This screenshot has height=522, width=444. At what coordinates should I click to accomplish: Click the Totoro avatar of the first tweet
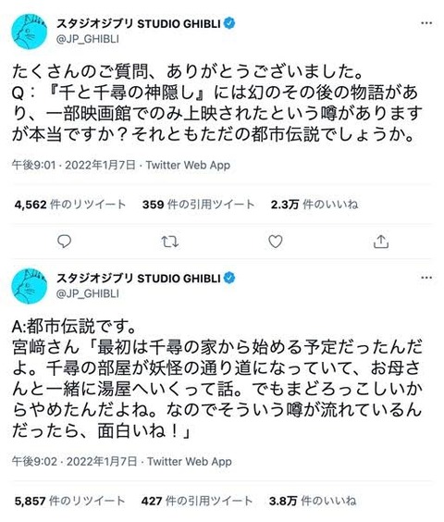tap(30, 31)
